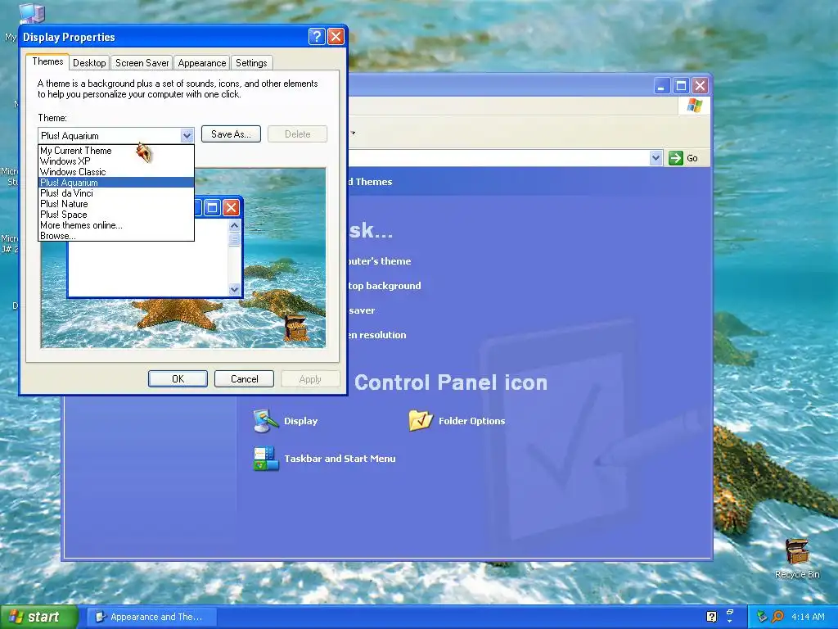This screenshot has width=838, height=629.
Task: Pick Plus! Nature theme
Action: tap(116, 204)
